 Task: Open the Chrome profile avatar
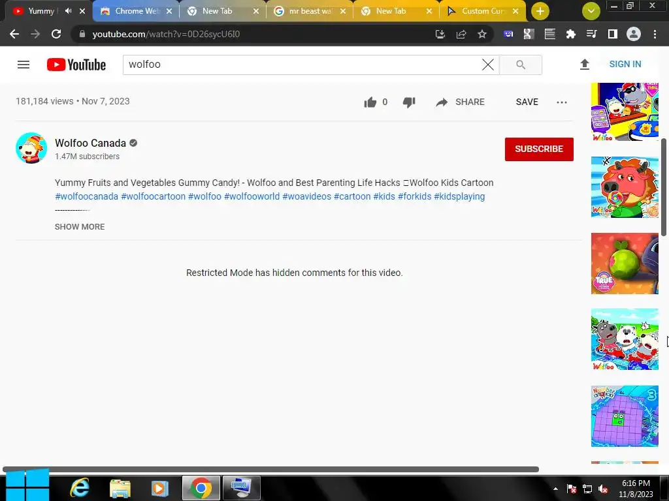pos(634,34)
